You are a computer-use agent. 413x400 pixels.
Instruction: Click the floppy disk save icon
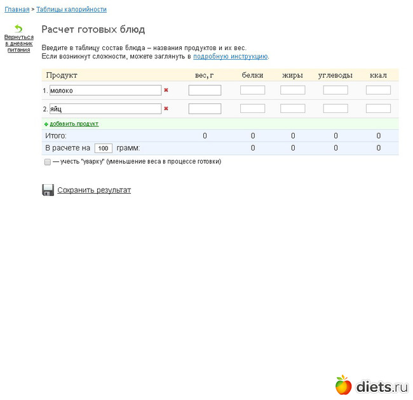(48, 190)
